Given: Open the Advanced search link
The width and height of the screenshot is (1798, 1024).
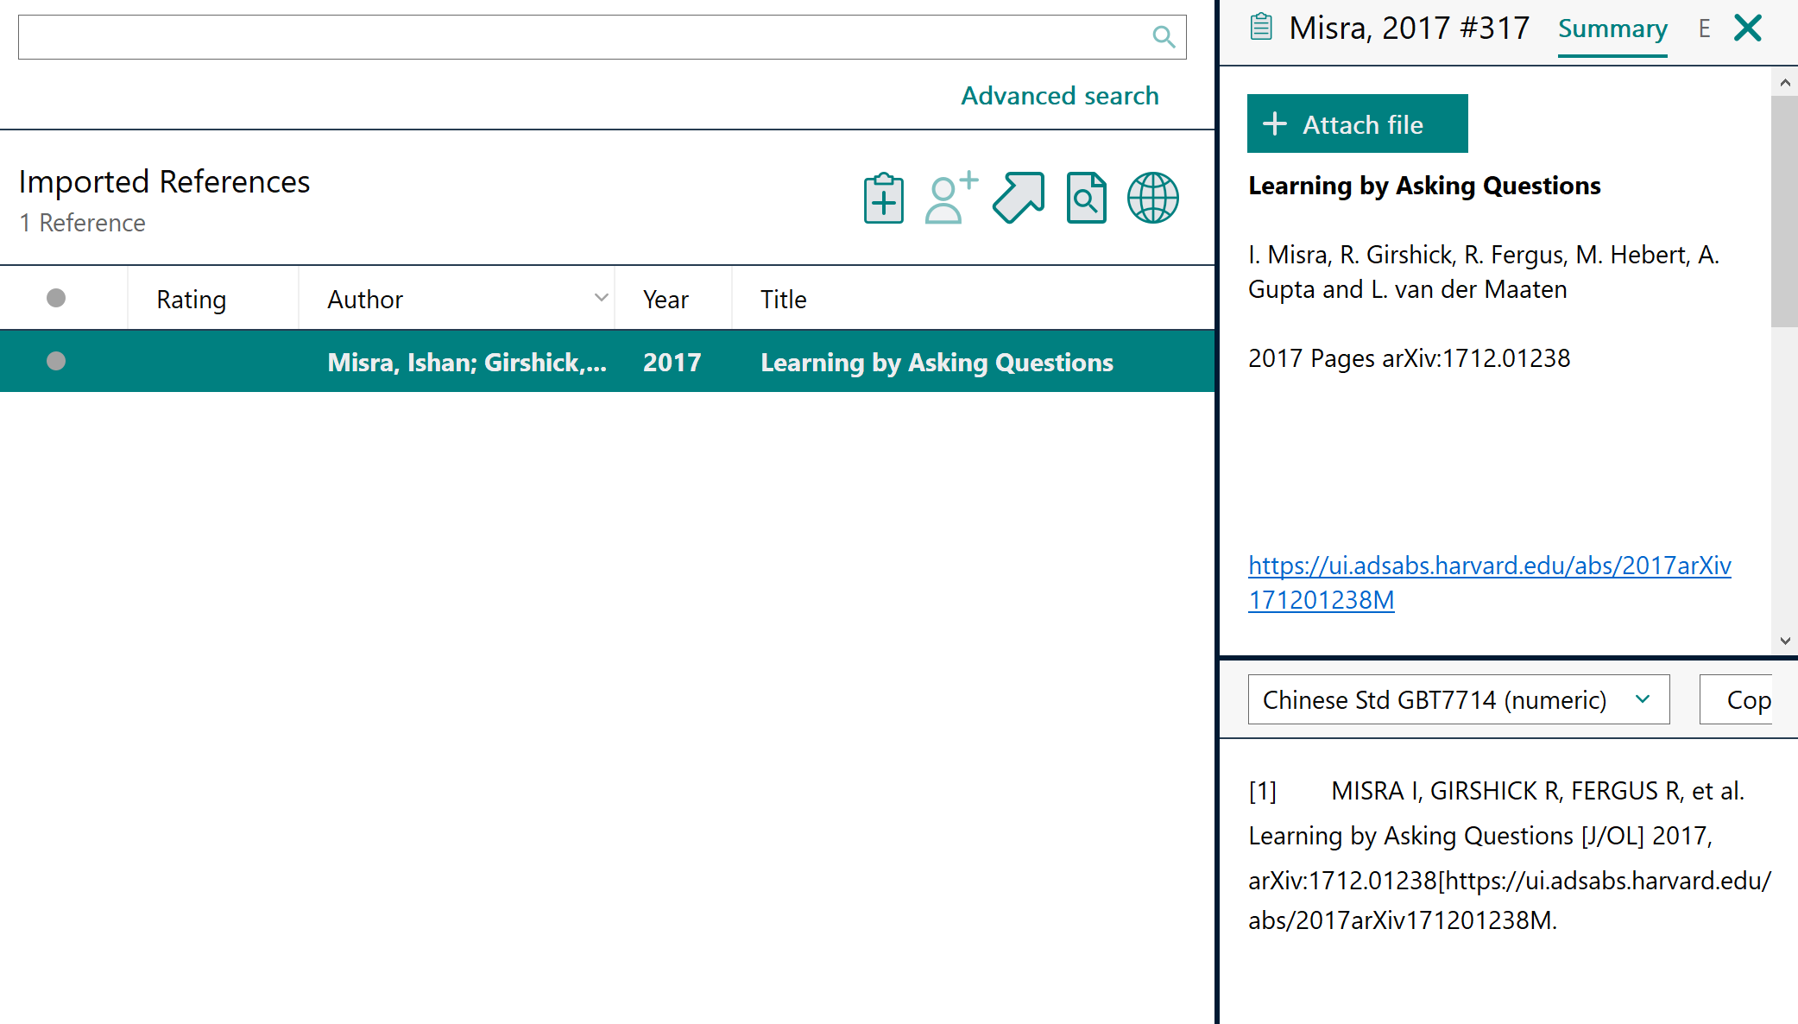Looking at the screenshot, I should coord(1059,96).
